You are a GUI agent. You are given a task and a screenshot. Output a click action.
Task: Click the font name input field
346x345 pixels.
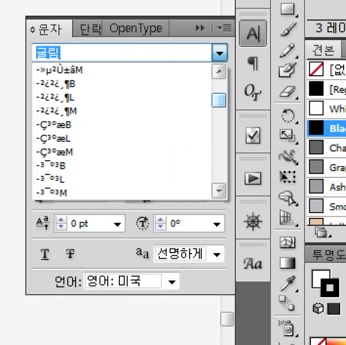[122, 53]
